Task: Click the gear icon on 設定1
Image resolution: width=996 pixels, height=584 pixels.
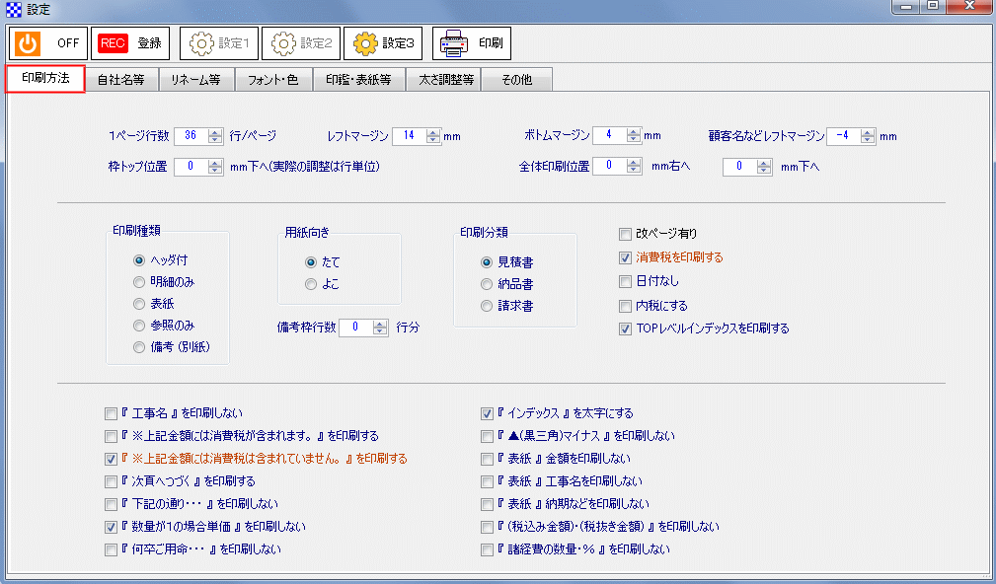Action: click(200, 42)
